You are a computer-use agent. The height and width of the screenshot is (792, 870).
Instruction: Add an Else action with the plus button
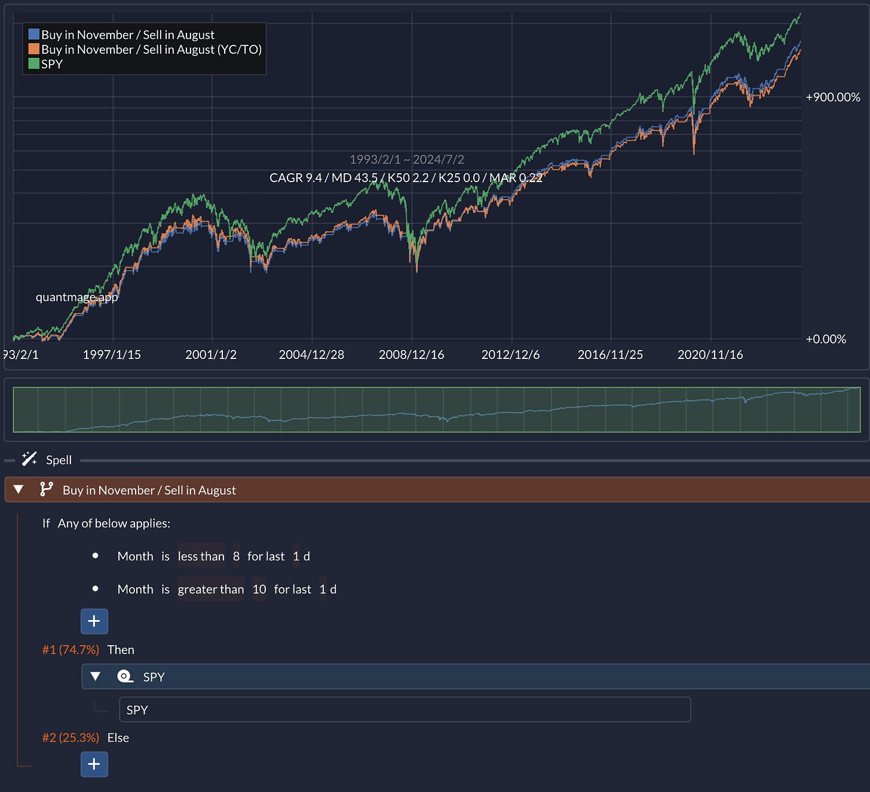(x=94, y=764)
